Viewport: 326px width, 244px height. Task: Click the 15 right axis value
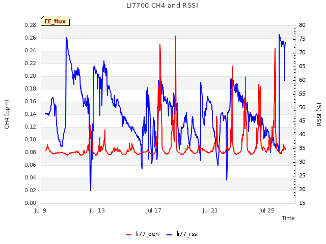point(302,203)
